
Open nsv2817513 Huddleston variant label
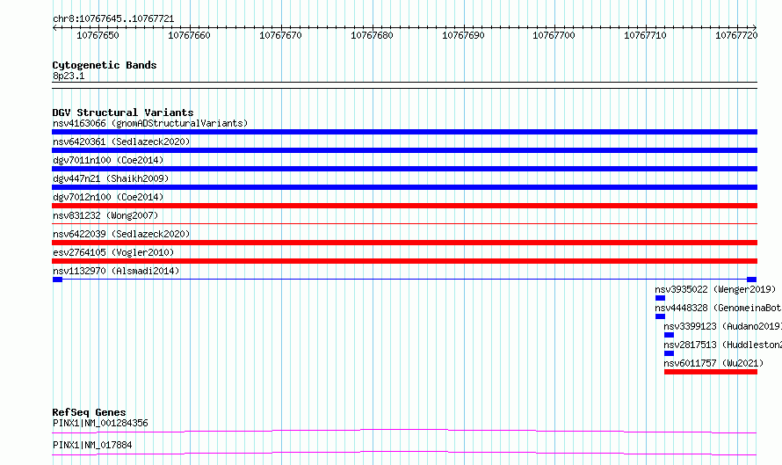[x=722, y=345]
